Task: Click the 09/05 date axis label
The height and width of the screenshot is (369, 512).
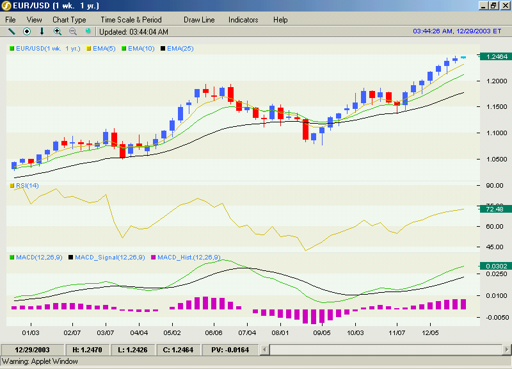Action: 322,332
